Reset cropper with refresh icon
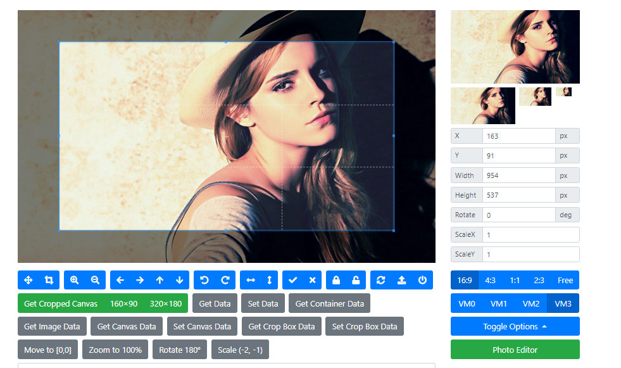 click(381, 280)
